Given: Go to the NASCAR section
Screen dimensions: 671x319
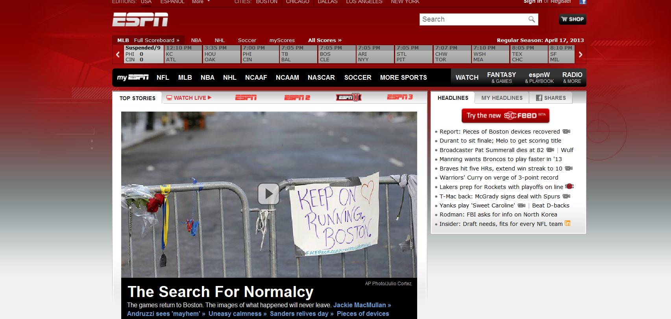Looking at the screenshot, I should click(321, 77).
